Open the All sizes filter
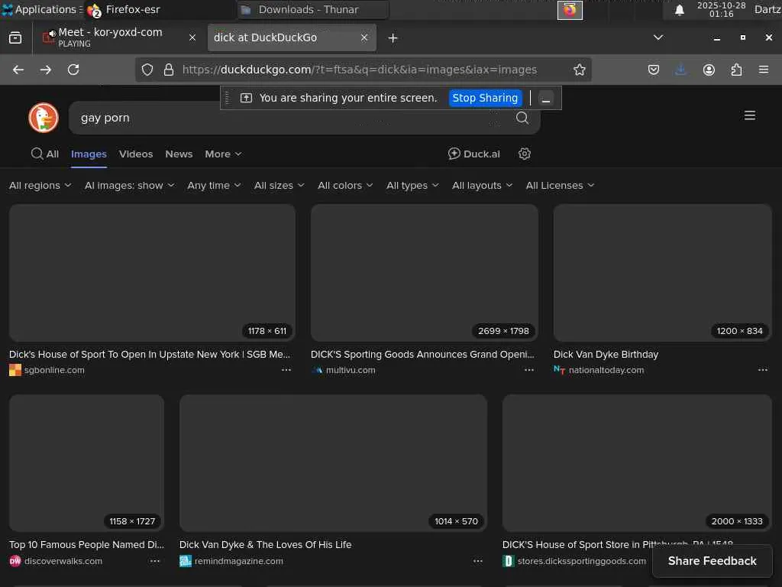The width and height of the screenshot is (782, 587). (279, 186)
